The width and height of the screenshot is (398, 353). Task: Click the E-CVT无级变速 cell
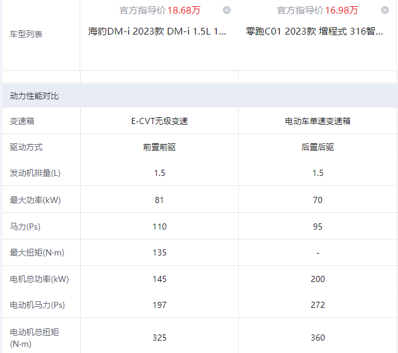tap(159, 121)
